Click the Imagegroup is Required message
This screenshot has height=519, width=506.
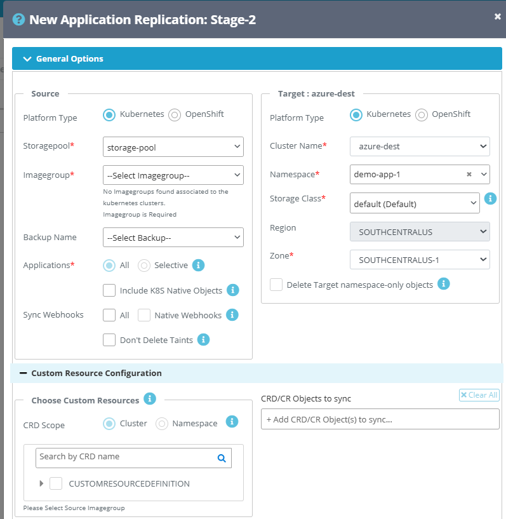[x=140, y=215]
